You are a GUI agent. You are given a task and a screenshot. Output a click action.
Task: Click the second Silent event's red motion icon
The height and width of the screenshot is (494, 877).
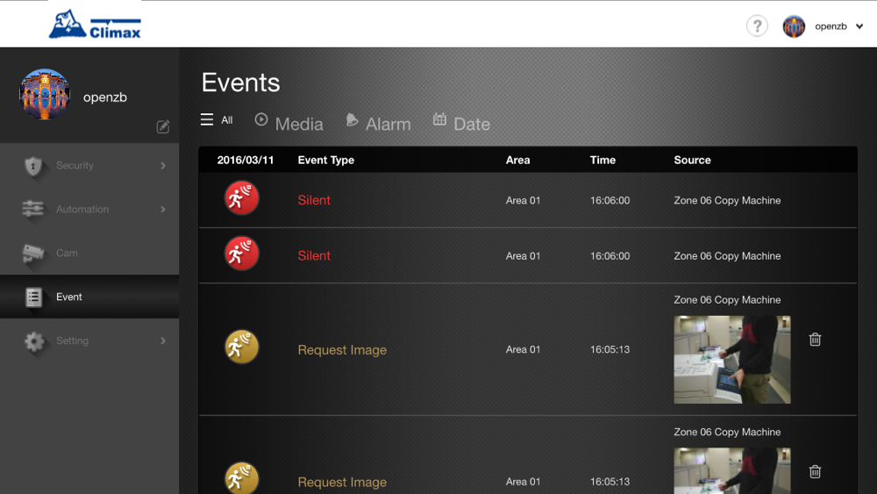[242, 254]
